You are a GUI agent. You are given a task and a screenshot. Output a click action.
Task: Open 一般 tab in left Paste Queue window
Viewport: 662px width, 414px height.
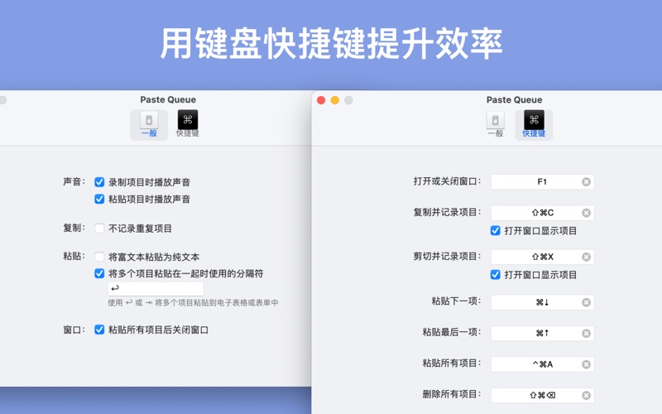(x=149, y=125)
